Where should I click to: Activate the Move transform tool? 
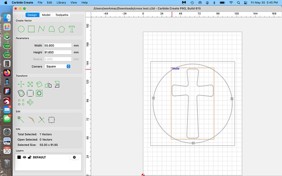[x=21, y=84]
